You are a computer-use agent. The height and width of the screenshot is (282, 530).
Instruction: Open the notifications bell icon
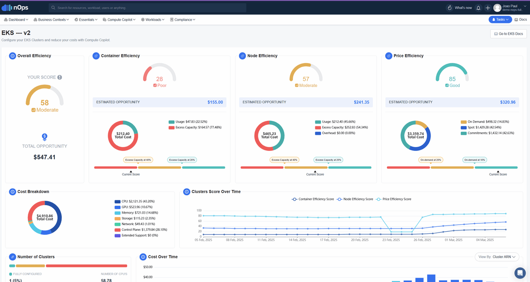478,8
